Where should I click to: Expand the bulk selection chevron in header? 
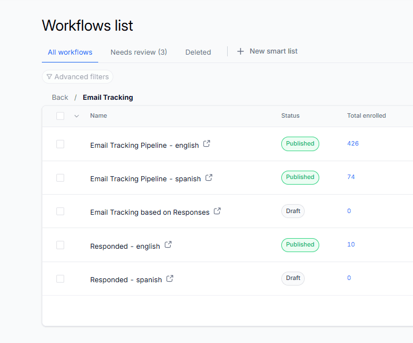pos(76,116)
